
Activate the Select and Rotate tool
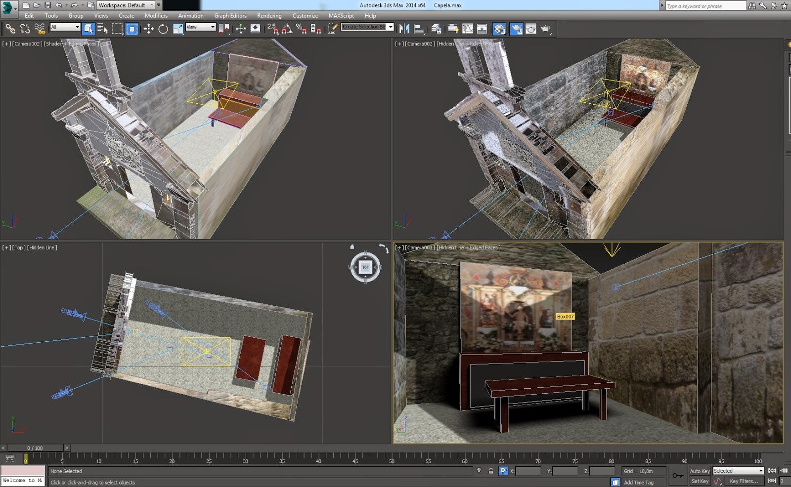tap(163, 29)
